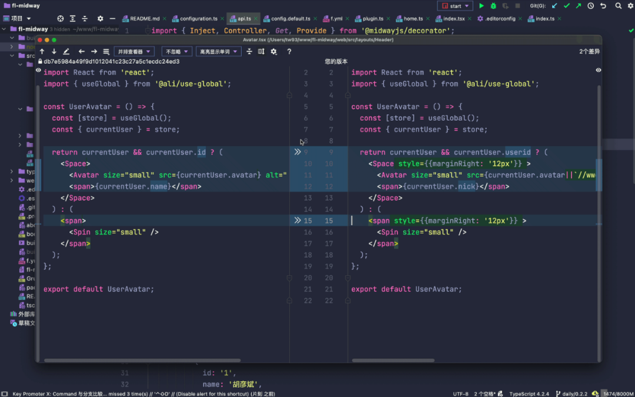Viewport: 635px width, 397px height.
Task: Open the start run configuration dropdown
Action: click(455, 6)
